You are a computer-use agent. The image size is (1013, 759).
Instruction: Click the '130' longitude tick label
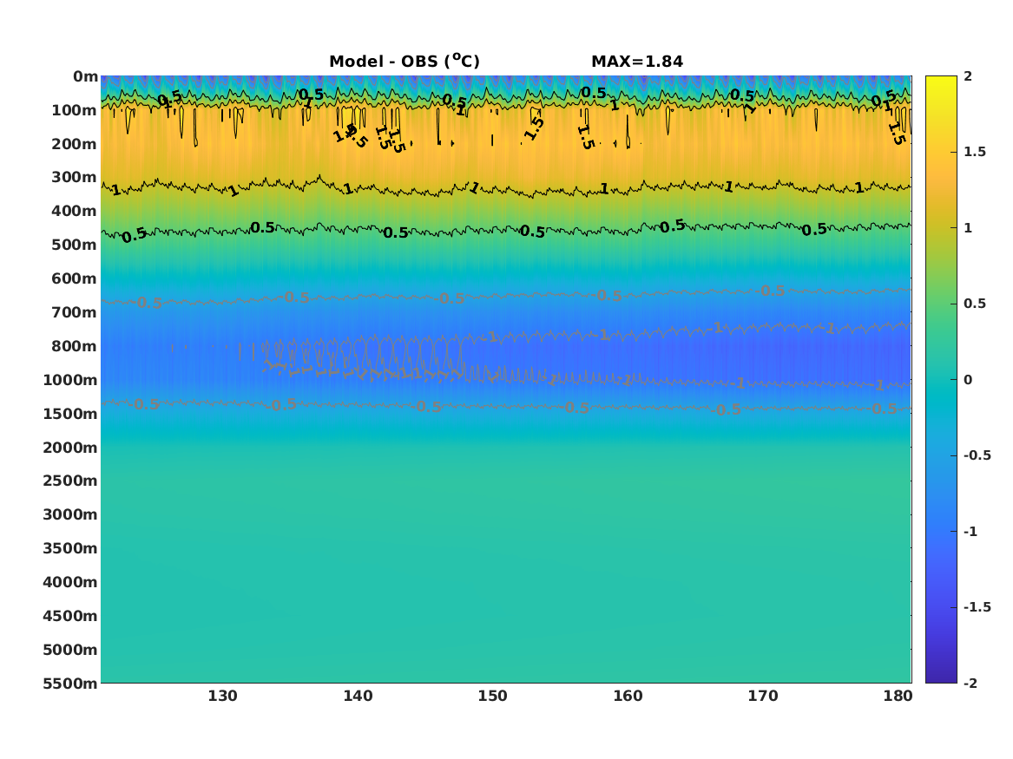point(222,696)
